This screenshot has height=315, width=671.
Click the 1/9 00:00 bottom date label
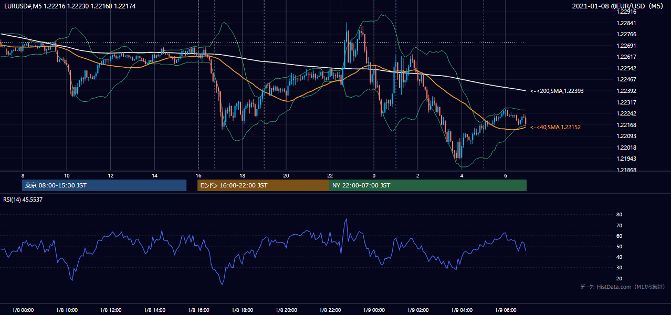point(374,310)
